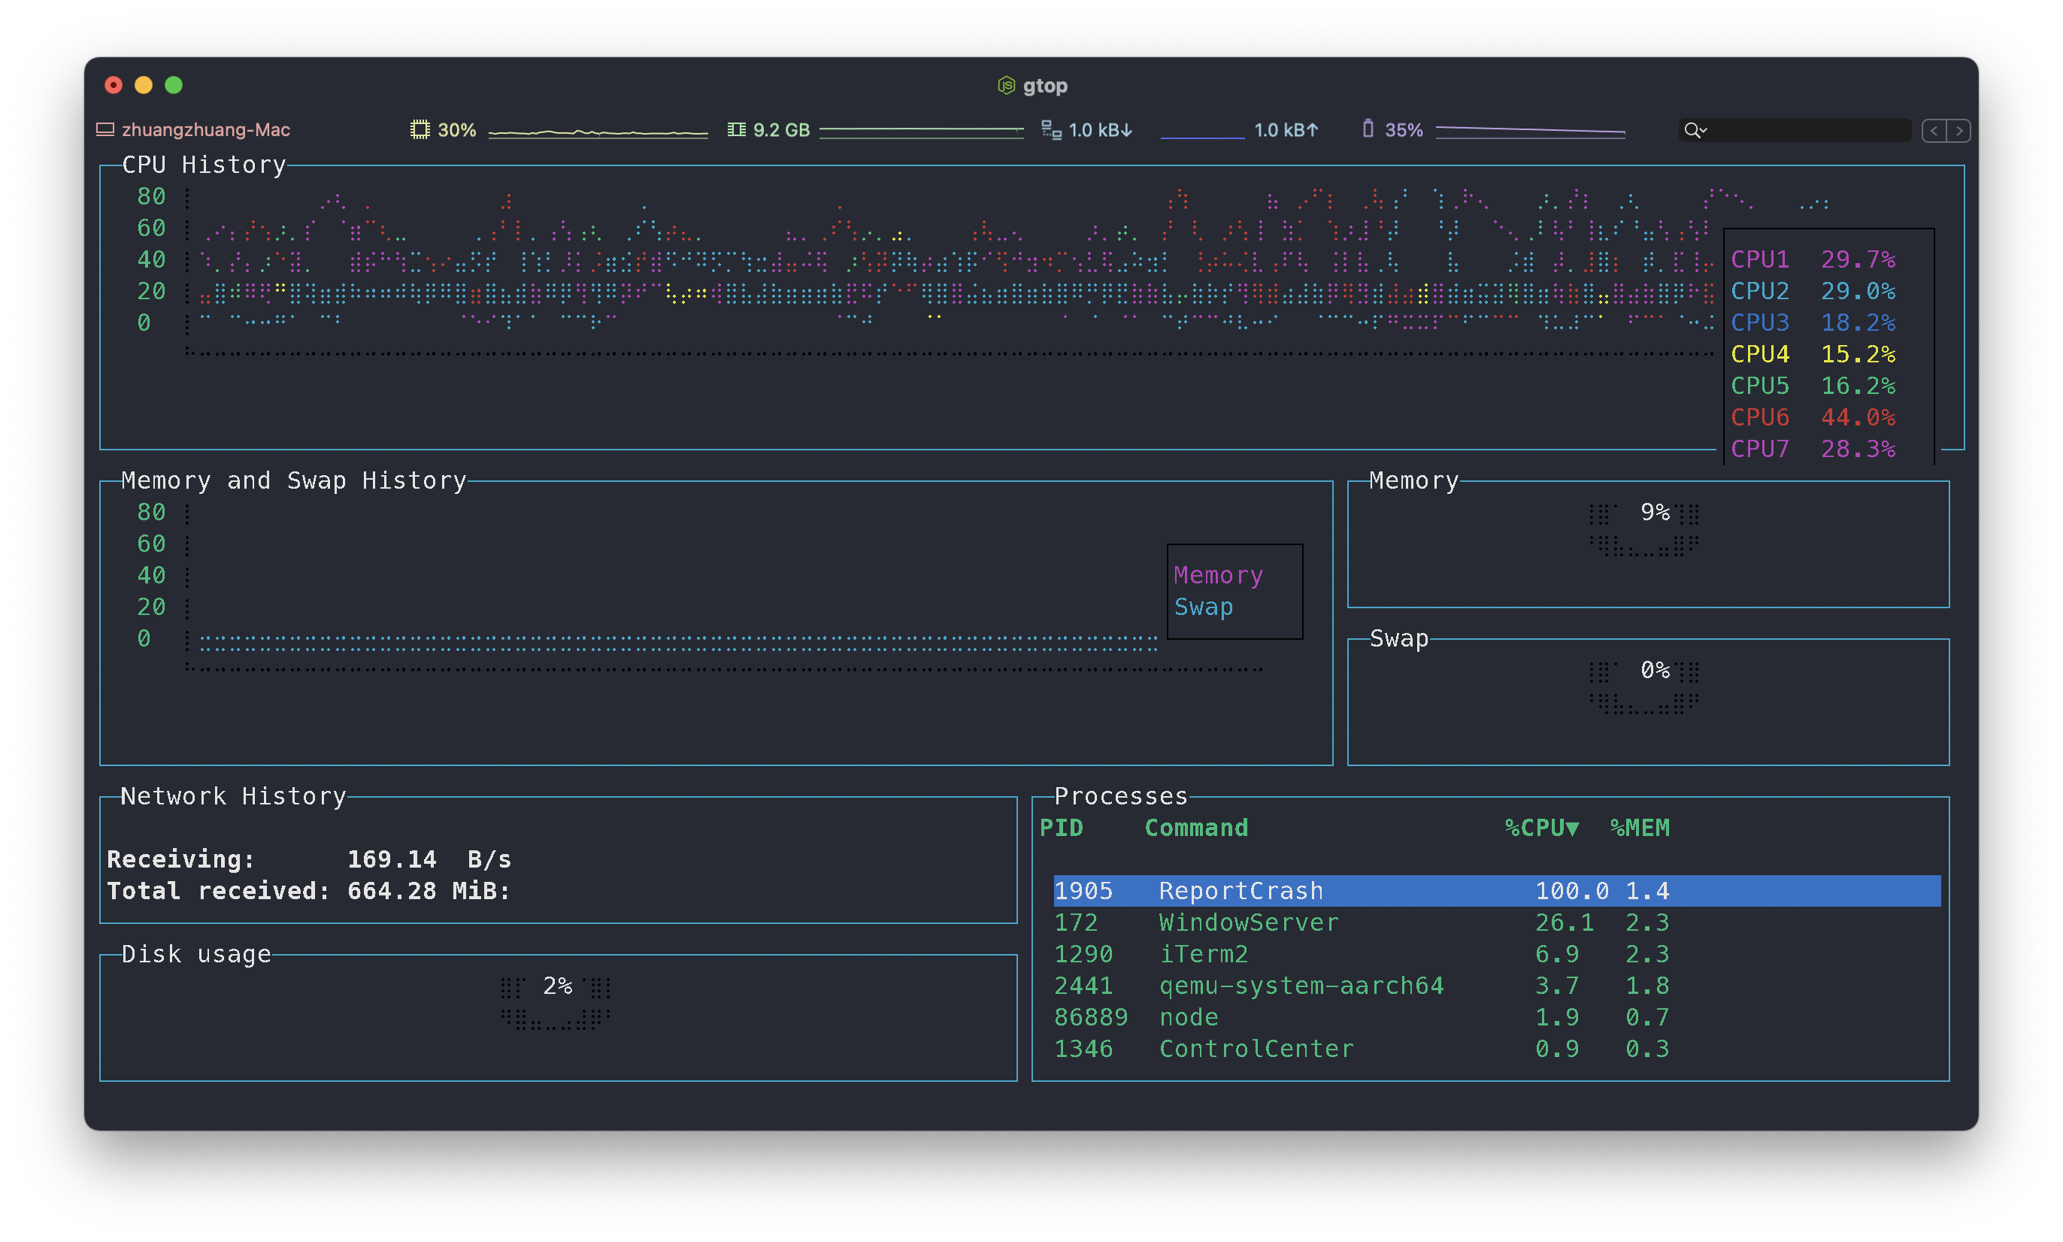Click the network icon beside 1.0 kB download

point(1050,130)
